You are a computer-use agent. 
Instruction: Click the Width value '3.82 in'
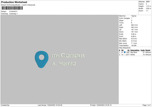click(148, 9)
